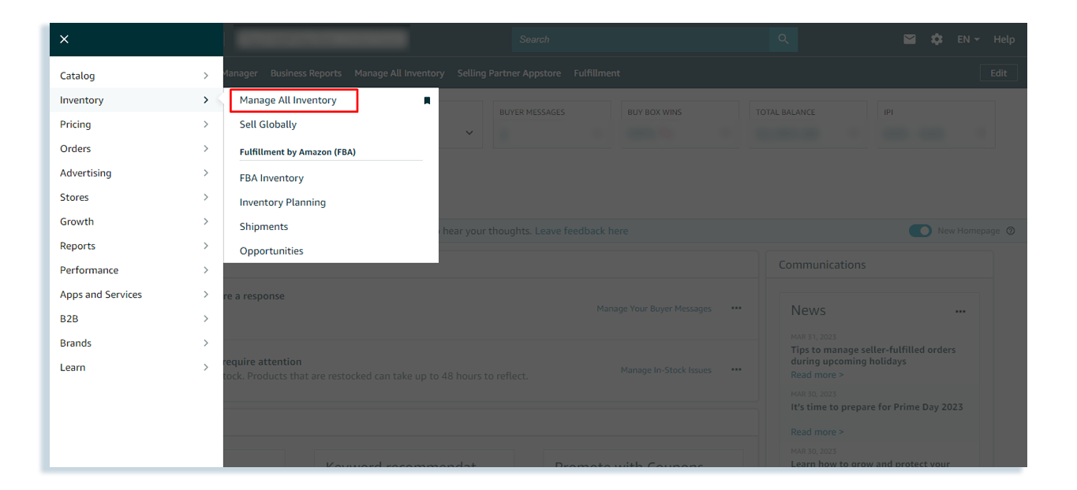Select Manage All Inventory in submenu
1077x490 pixels.
pyautogui.click(x=288, y=100)
